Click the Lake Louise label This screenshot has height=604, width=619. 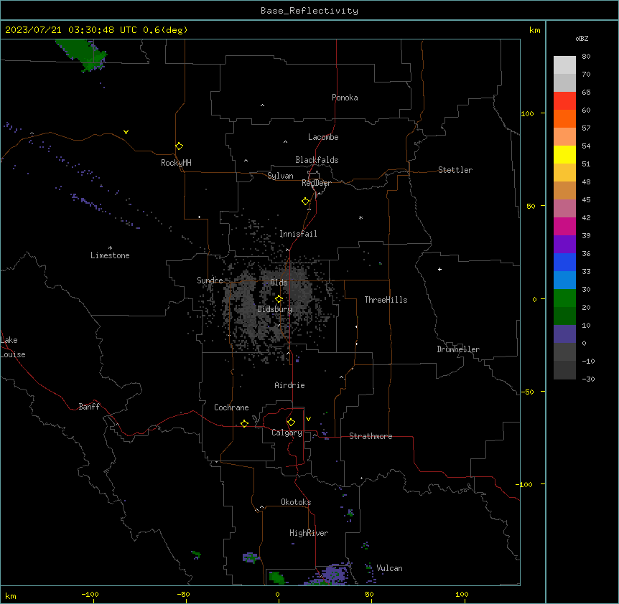pos(13,347)
